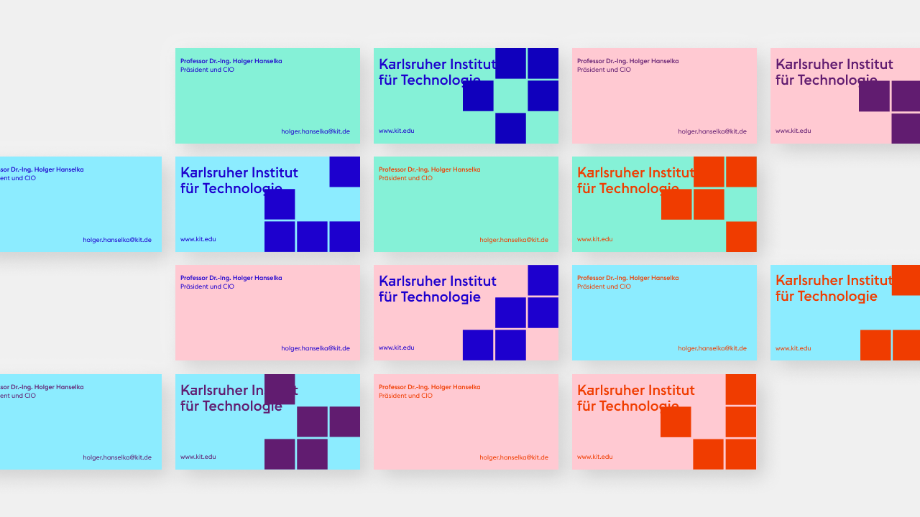This screenshot has width=920, height=517.
Task: Open blue www.kit.edu on the cyan card
Action: [x=198, y=239]
